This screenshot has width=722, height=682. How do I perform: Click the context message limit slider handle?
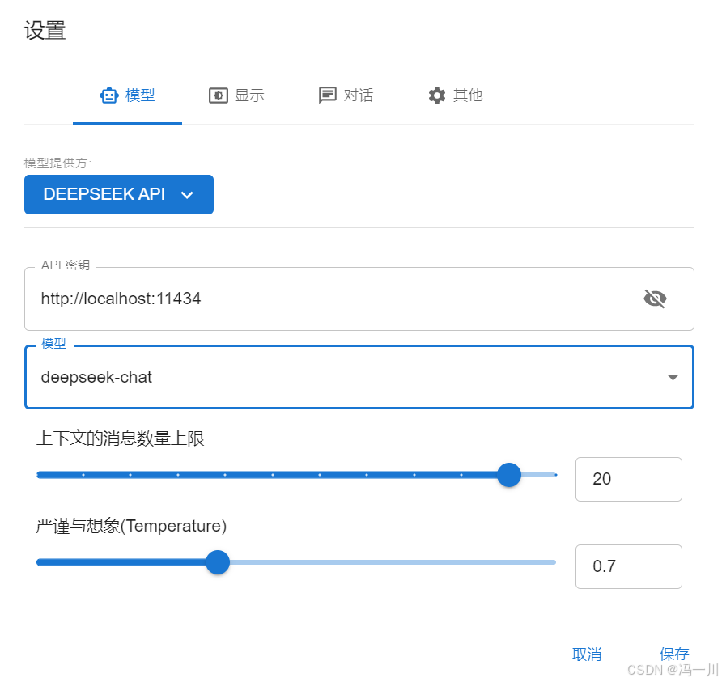pos(509,475)
